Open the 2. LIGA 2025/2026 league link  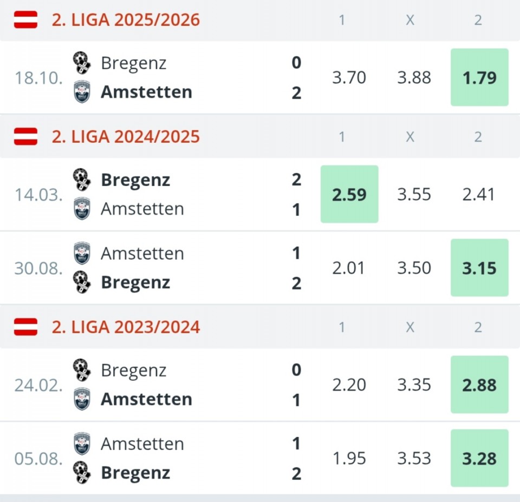click(126, 20)
